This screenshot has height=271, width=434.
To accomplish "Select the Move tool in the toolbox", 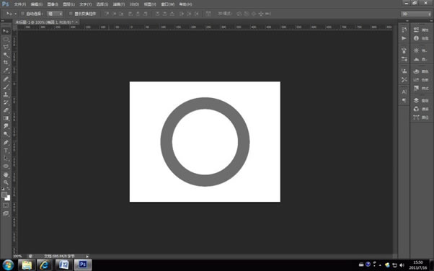I will 6,31.
